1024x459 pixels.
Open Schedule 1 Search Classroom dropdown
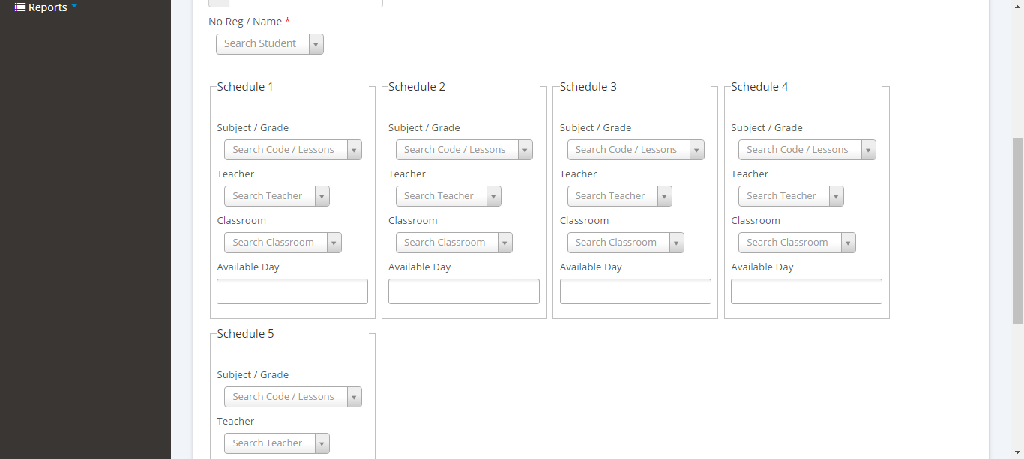(282, 243)
